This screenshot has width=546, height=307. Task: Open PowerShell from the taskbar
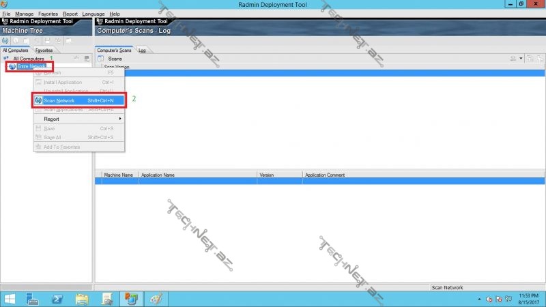click(57, 299)
